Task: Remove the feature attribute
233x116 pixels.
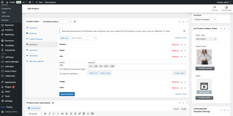Action: pos(175,45)
